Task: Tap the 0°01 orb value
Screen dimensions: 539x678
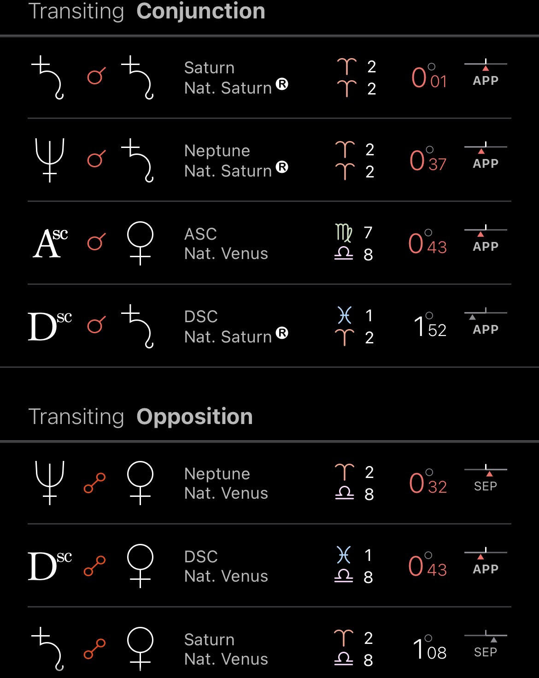Action: coord(429,77)
